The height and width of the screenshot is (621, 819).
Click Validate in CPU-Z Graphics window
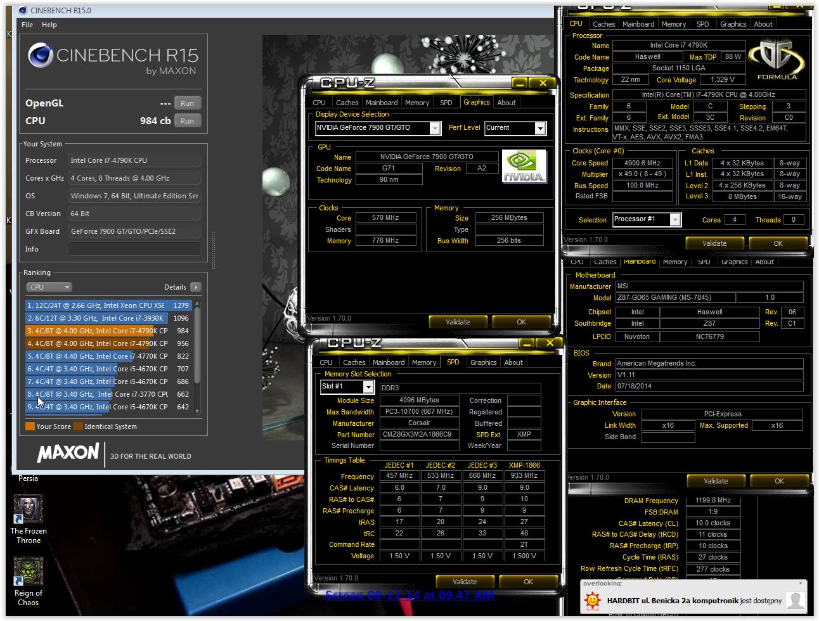pos(458,322)
